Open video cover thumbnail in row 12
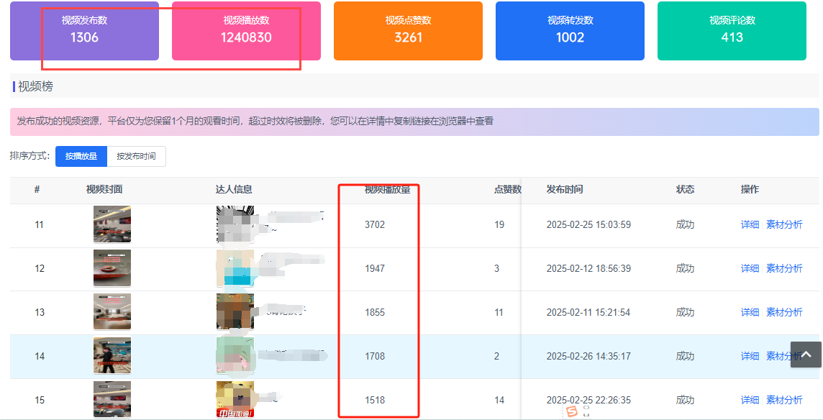Screen dimensions: 823x420 pos(112,268)
